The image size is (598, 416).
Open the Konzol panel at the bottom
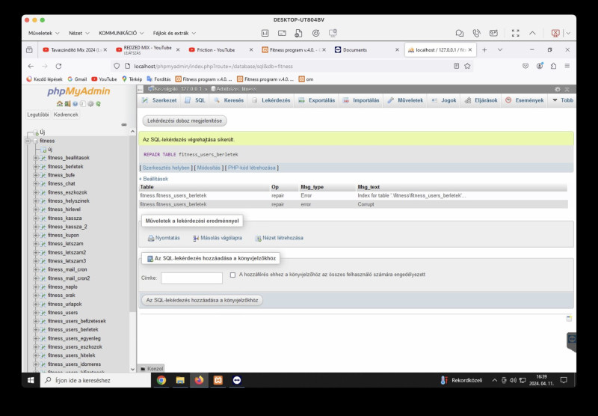coord(152,369)
